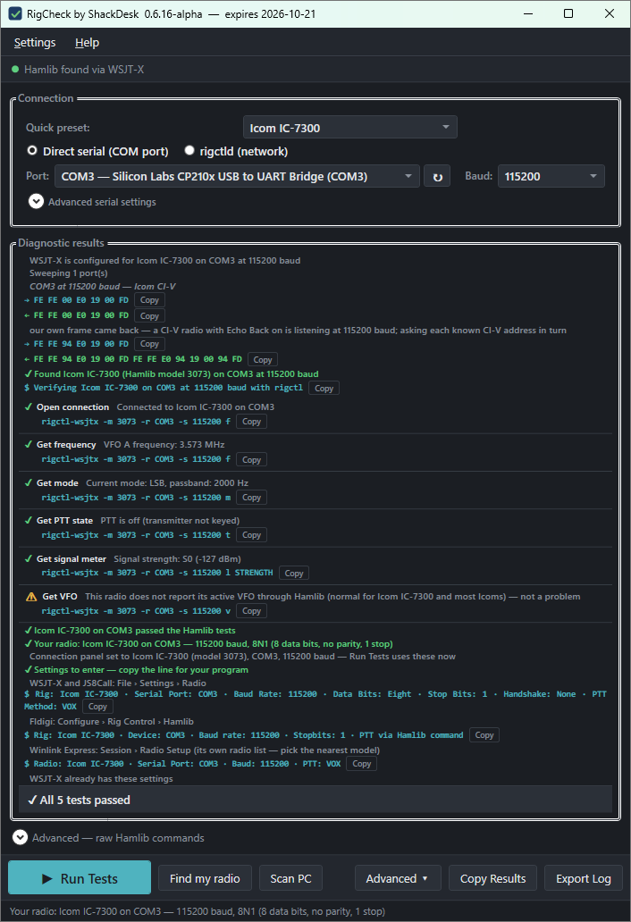
Task: Click the Get signal meter checkmark icon
Action: (x=29, y=558)
